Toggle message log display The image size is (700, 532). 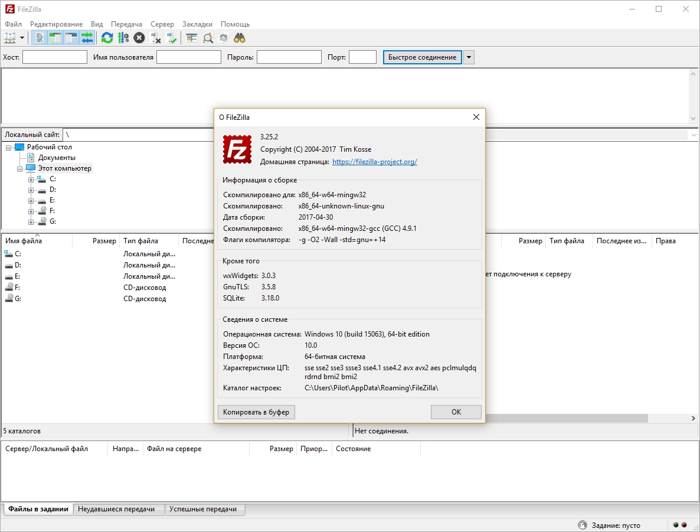coord(40,38)
